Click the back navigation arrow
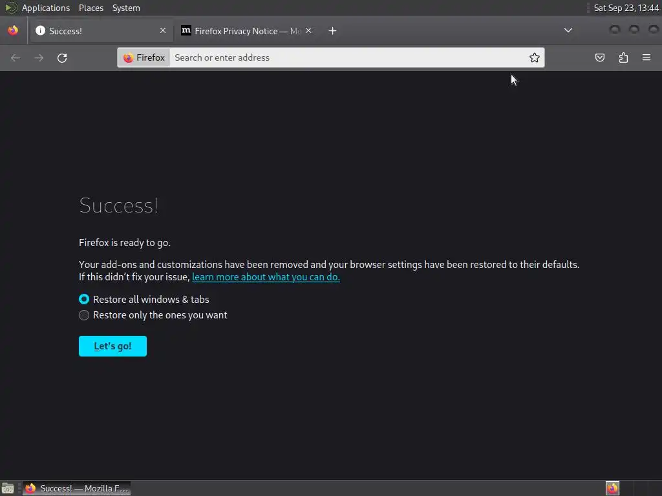This screenshot has height=496, width=662. 16,57
